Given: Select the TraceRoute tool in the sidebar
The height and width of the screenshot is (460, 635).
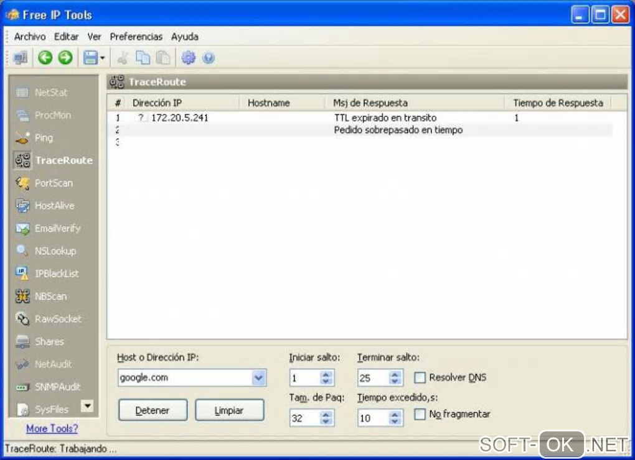Looking at the screenshot, I should [54, 160].
